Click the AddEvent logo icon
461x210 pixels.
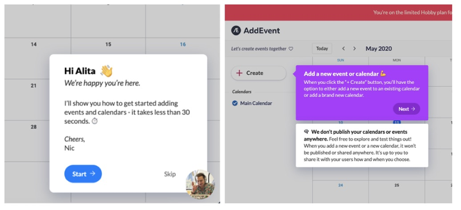coord(236,31)
